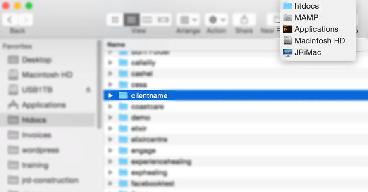This screenshot has height=192, width=368.
Task: Go forward with the forward arrow
Action: (x=25, y=20)
